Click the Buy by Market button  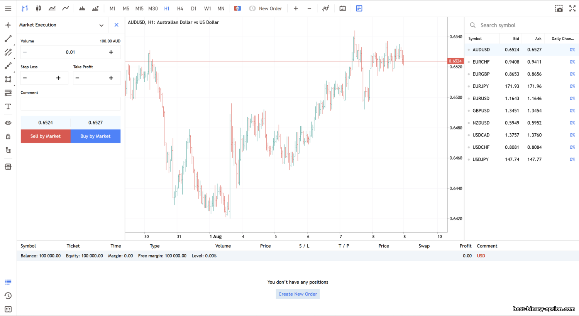coord(95,136)
